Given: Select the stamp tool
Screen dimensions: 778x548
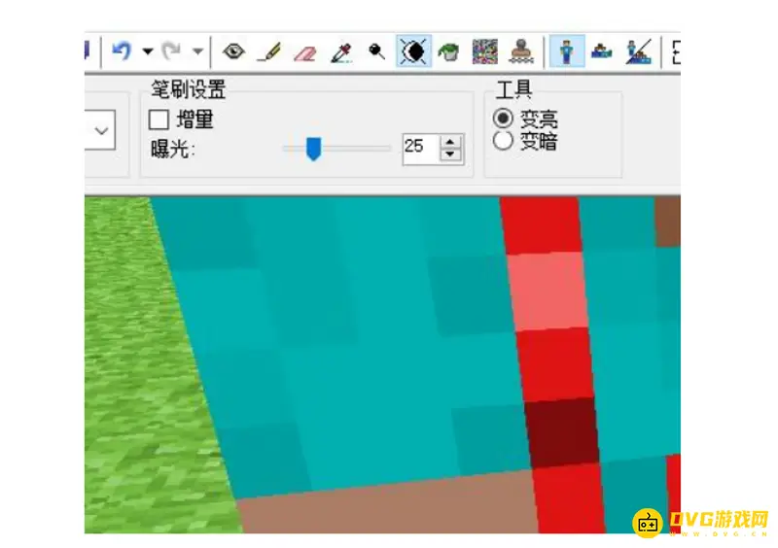Looking at the screenshot, I should pos(520,51).
